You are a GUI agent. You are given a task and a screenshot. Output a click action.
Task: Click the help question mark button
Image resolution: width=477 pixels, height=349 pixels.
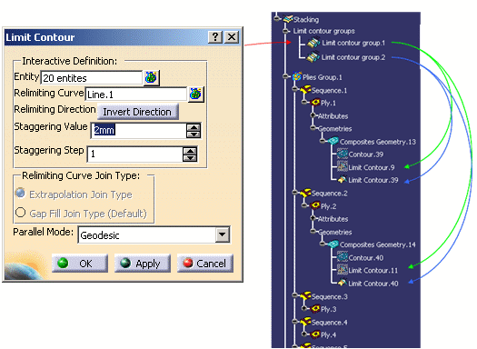[x=215, y=37]
